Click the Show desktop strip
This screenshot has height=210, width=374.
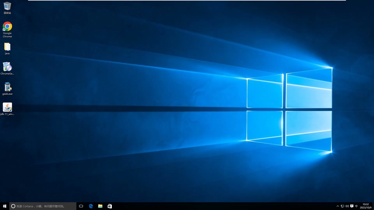tap(373, 206)
